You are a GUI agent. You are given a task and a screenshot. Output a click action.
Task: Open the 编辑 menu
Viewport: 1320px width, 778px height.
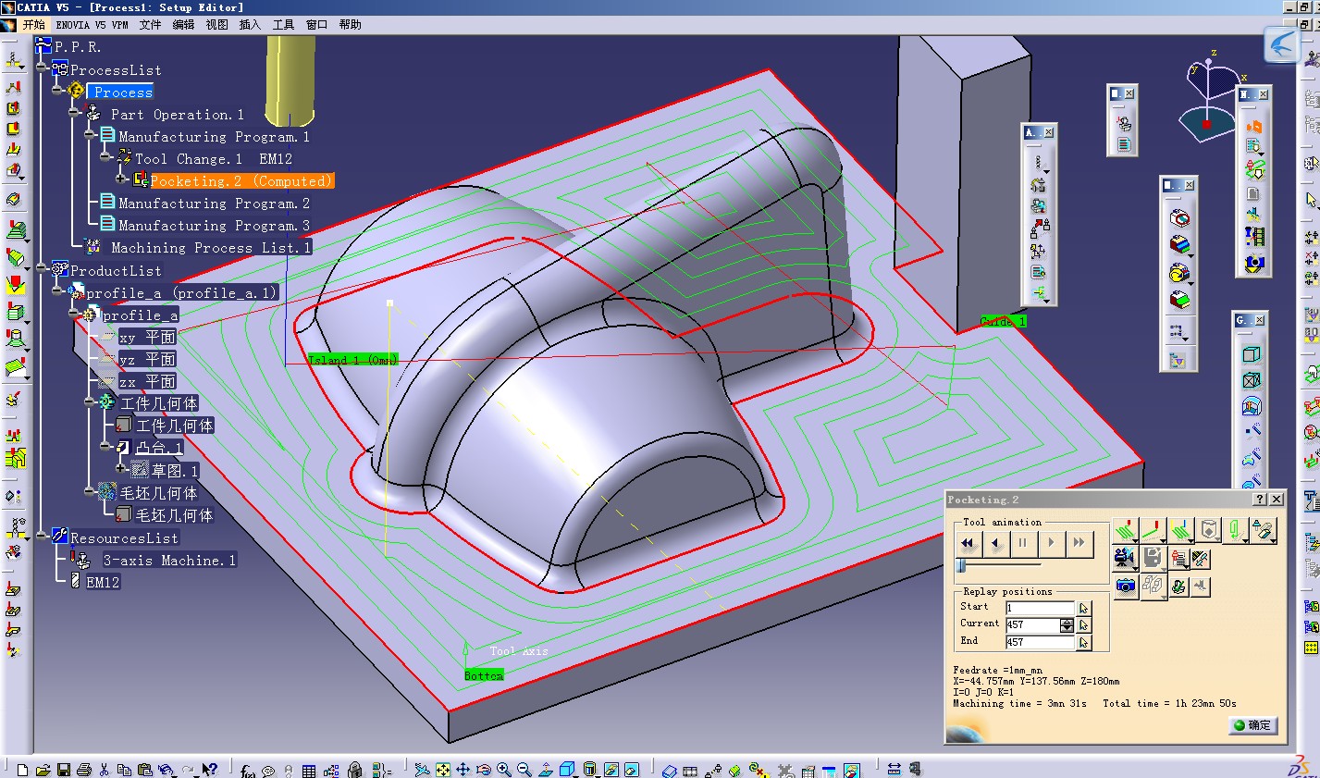tap(183, 25)
